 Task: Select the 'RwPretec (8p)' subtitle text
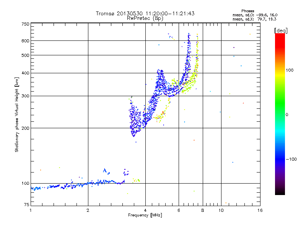point(145,18)
